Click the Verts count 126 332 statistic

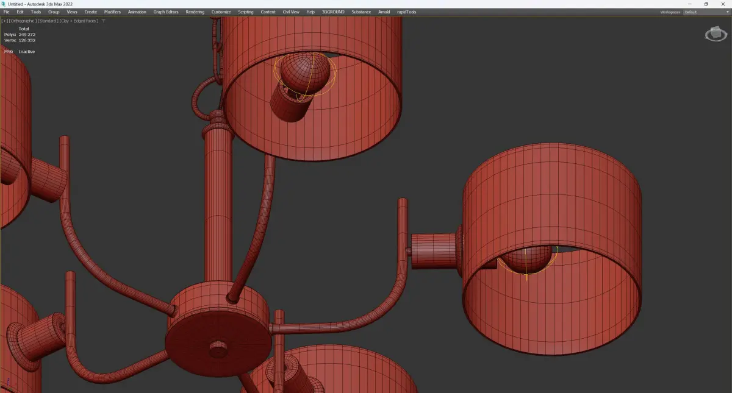pyautogui.click(x=20, y=40)
